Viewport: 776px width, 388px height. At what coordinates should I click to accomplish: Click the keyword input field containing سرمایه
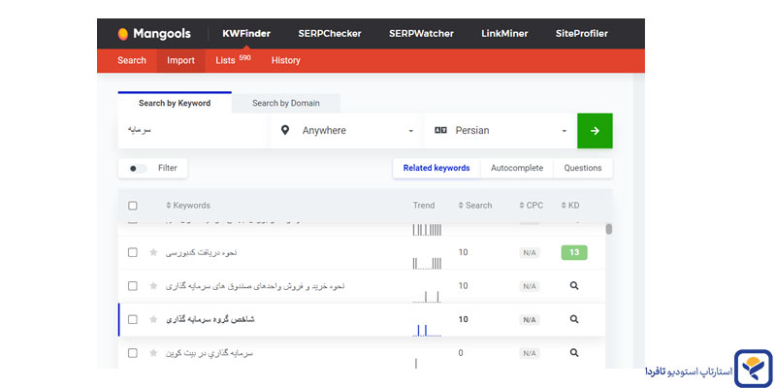click(194, 131)
